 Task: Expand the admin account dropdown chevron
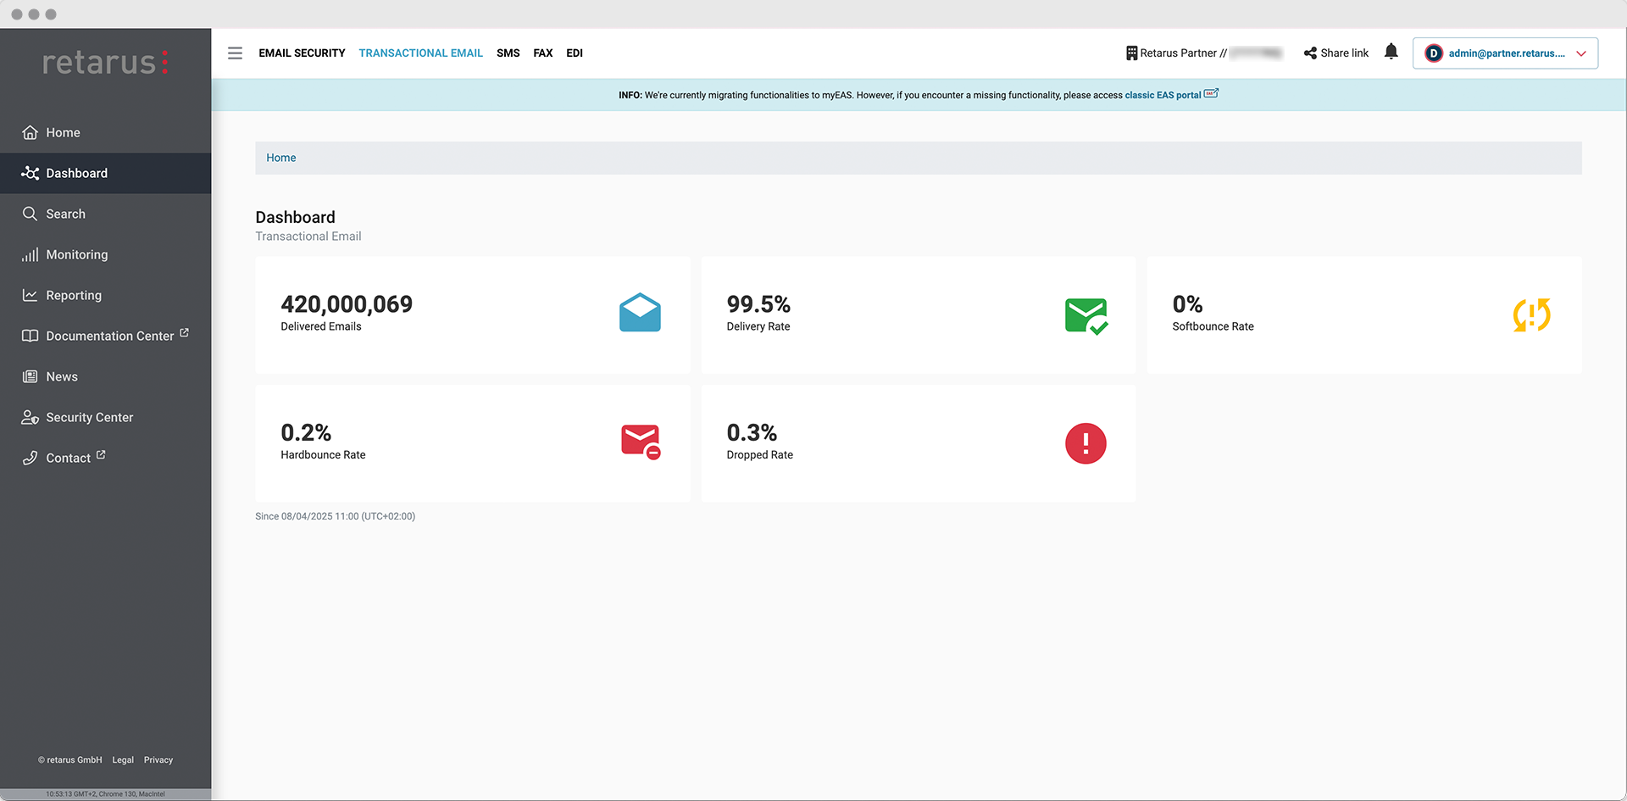pos(1580,53)
